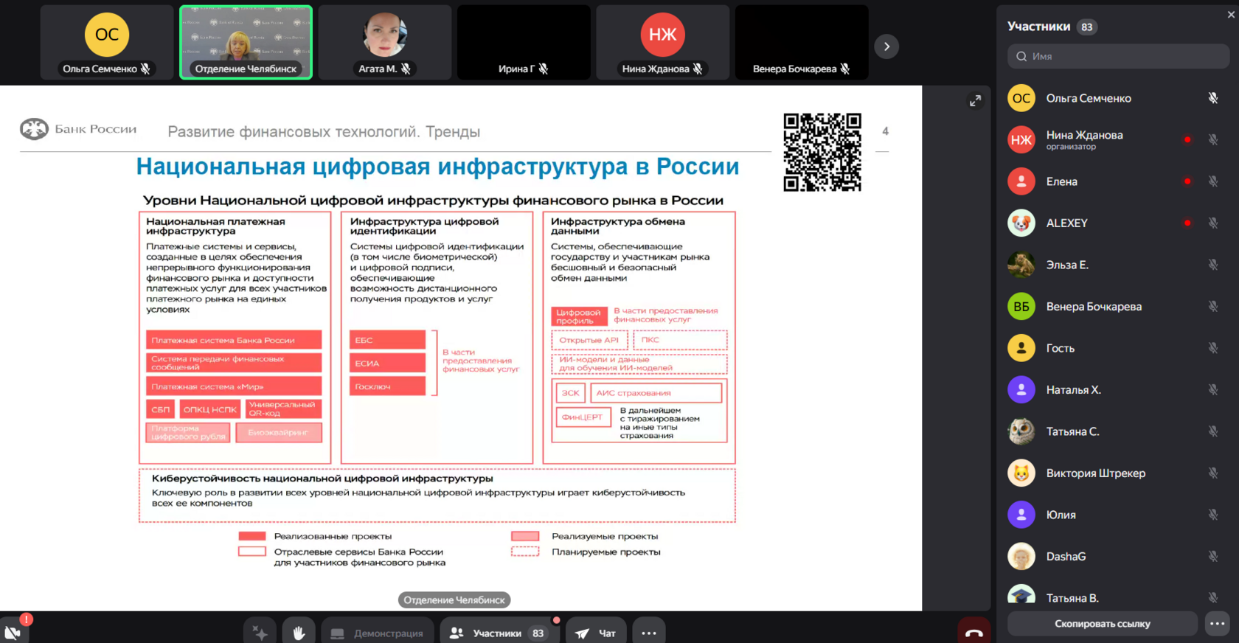Click red status dot in Елена row
The height and width of the screenshot is (643, 1239).
click(x=1187, y=181)
